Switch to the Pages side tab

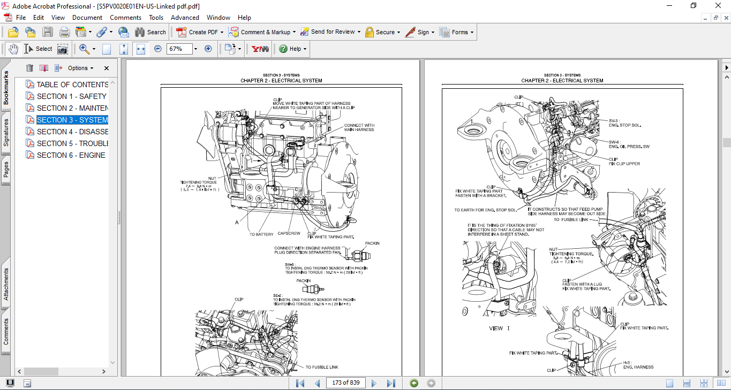click(6, 169)
